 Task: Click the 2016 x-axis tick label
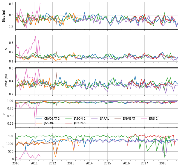click(x=126, y=163)
